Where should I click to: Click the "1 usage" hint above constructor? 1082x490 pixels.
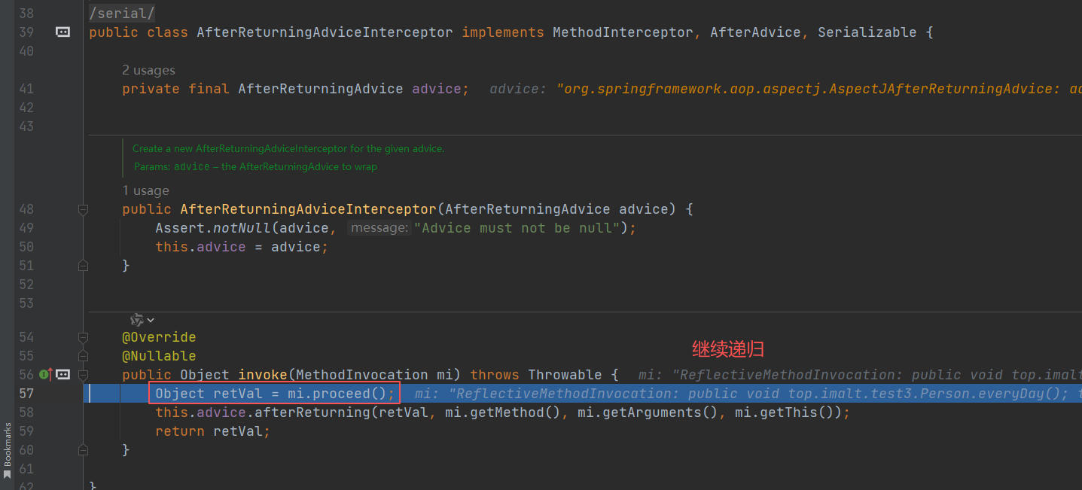coord(145,190)
